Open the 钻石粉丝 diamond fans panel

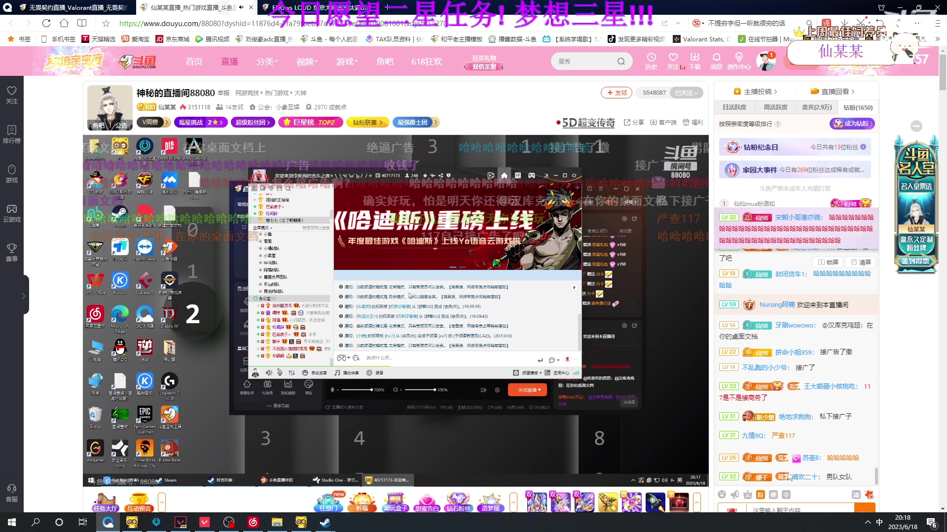pos(458,502)
